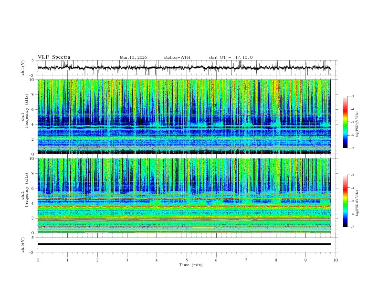
Task: Click the "2" kHz tick of ch.1 spectrogram
Action: pyautogui.click(x=34, y=139)
